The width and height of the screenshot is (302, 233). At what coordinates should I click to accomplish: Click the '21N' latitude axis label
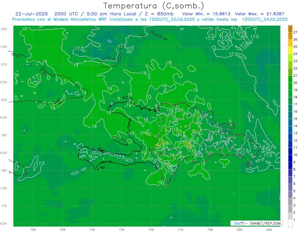click(x=4, y=65)
